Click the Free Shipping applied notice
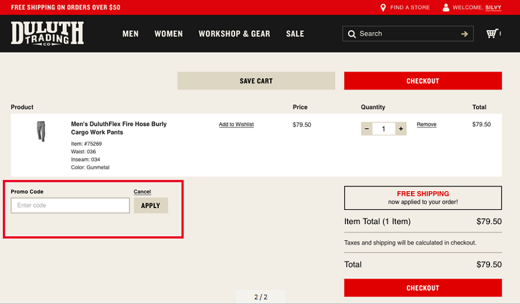 [423, 198]
